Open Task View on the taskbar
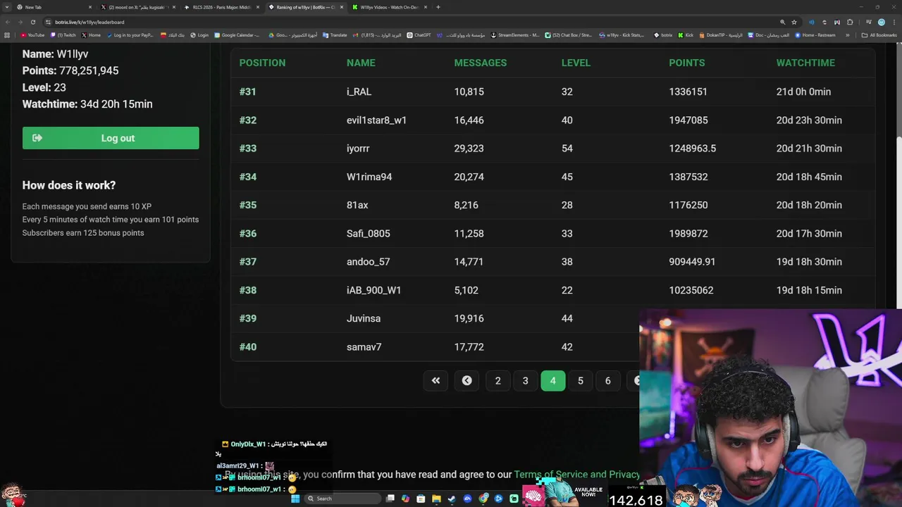This screenshot has height=507, width=902. point(390,499)
